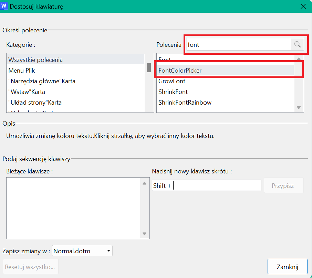
Task: Open the Normal.dotm save location dropdown
Action: coord(82,251)
